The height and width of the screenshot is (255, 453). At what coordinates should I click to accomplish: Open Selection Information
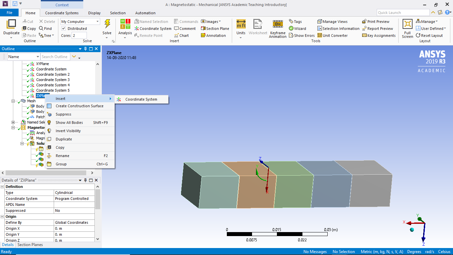tap(338, 29)
